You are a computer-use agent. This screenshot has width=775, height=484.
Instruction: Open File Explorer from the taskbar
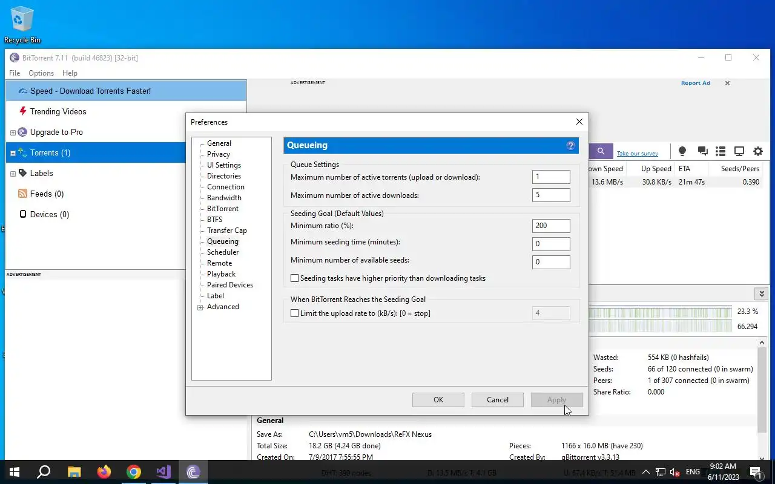coord(74,472)
